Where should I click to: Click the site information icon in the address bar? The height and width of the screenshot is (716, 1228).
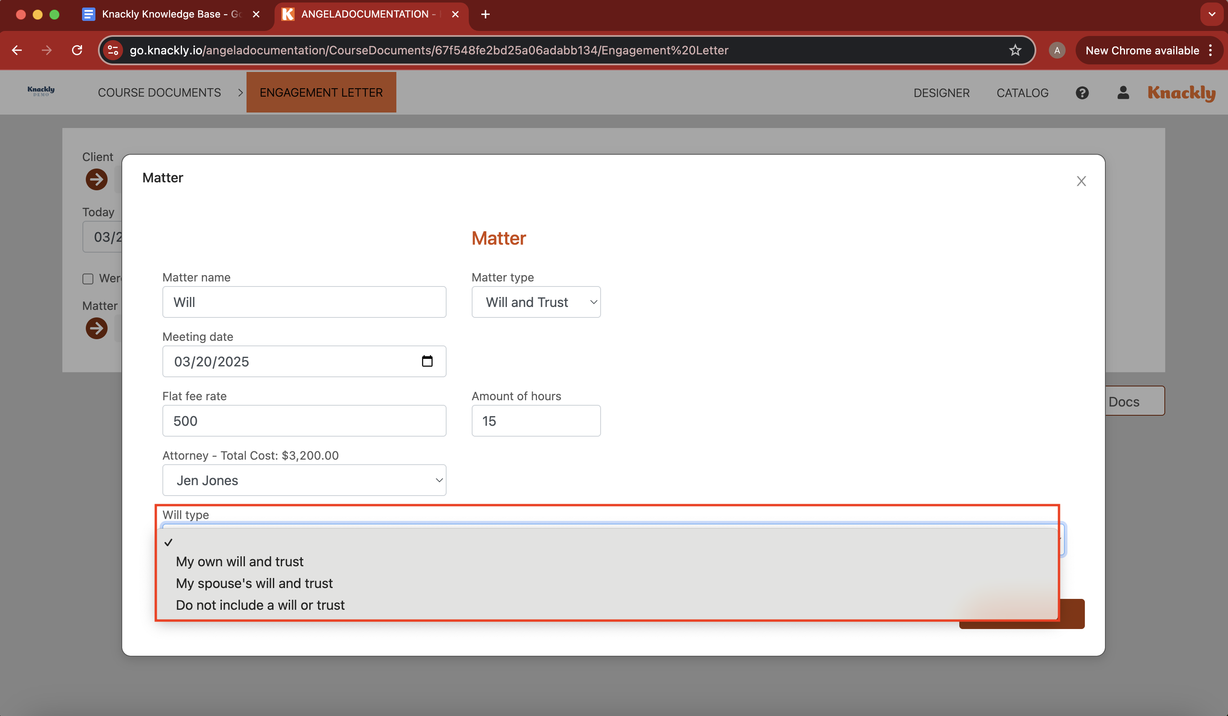(x=113, y=50)
